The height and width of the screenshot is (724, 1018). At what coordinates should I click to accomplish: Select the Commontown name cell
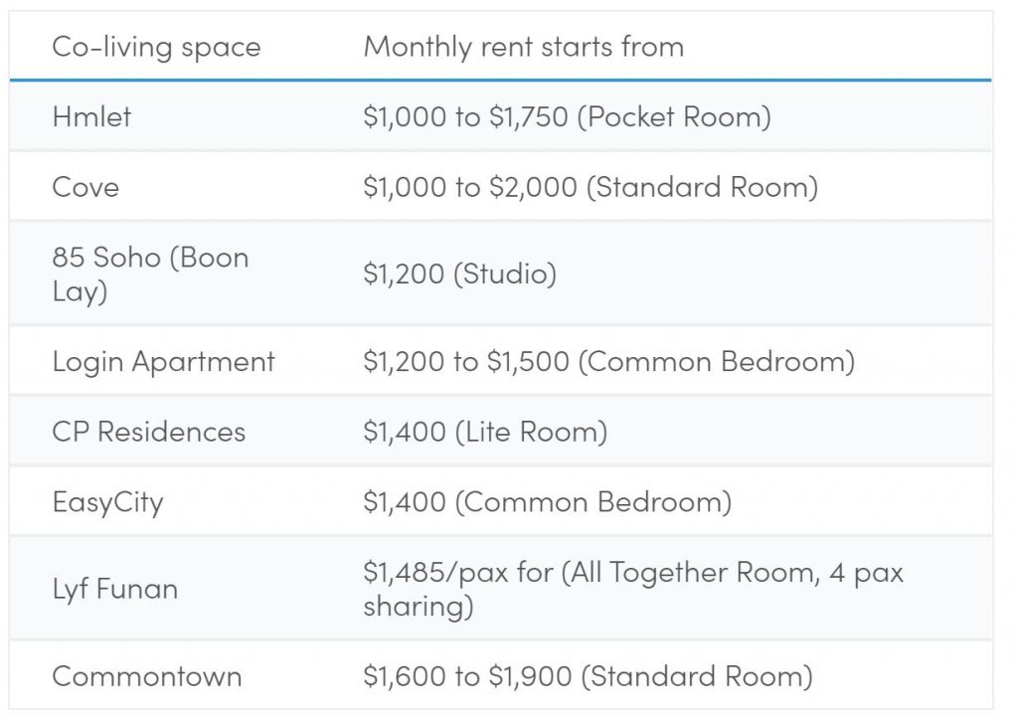tap(146, 677)
